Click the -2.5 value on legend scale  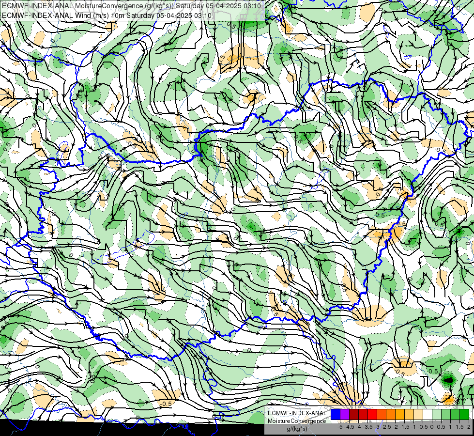tap(387, 427)
